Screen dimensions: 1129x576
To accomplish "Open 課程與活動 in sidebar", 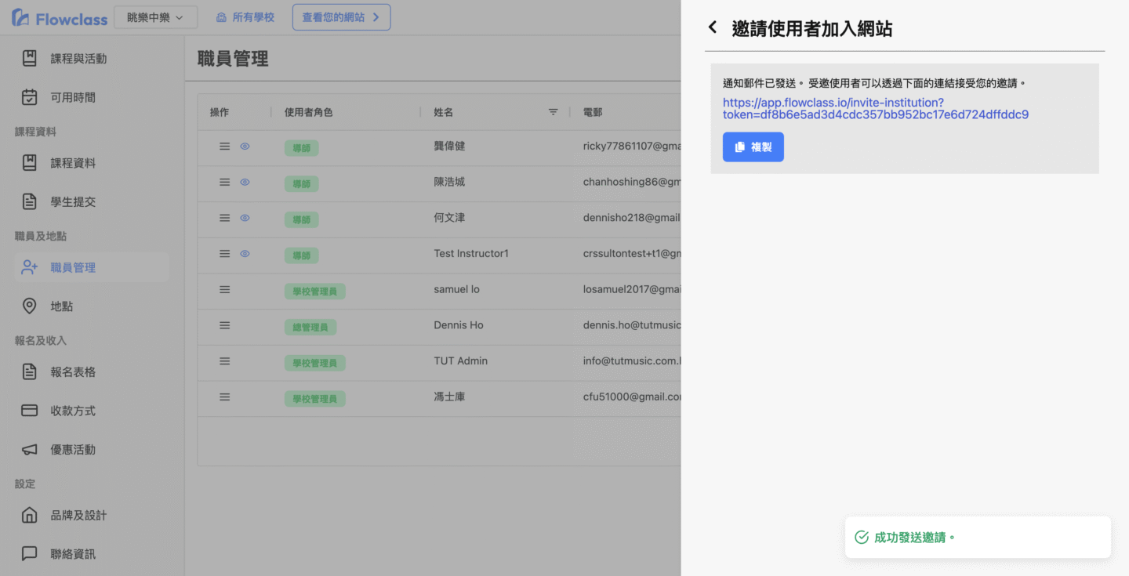I will click(x=78, y=59).
